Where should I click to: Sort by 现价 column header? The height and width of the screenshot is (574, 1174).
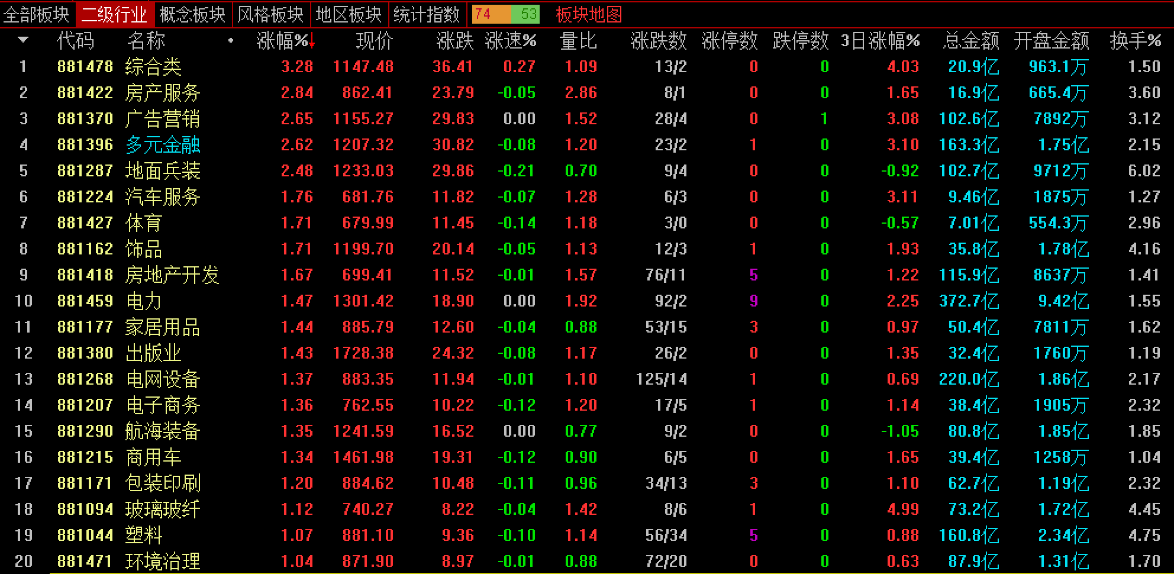[x=375, y=41]
